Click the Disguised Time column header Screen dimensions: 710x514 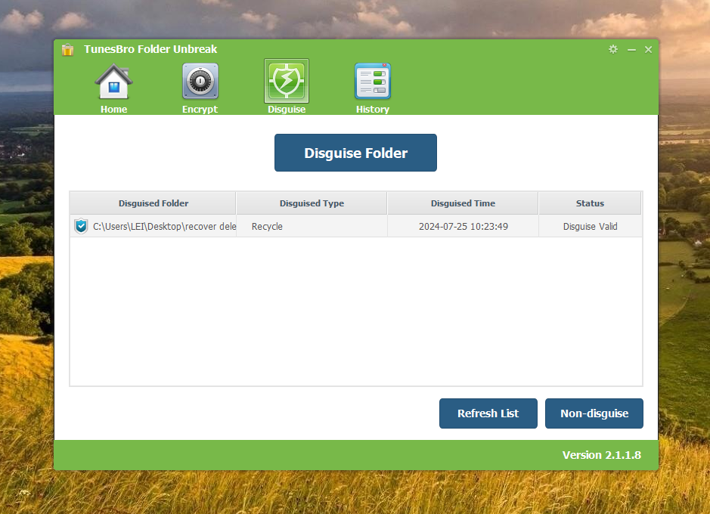pyautogui.click(x=463, y=203)
